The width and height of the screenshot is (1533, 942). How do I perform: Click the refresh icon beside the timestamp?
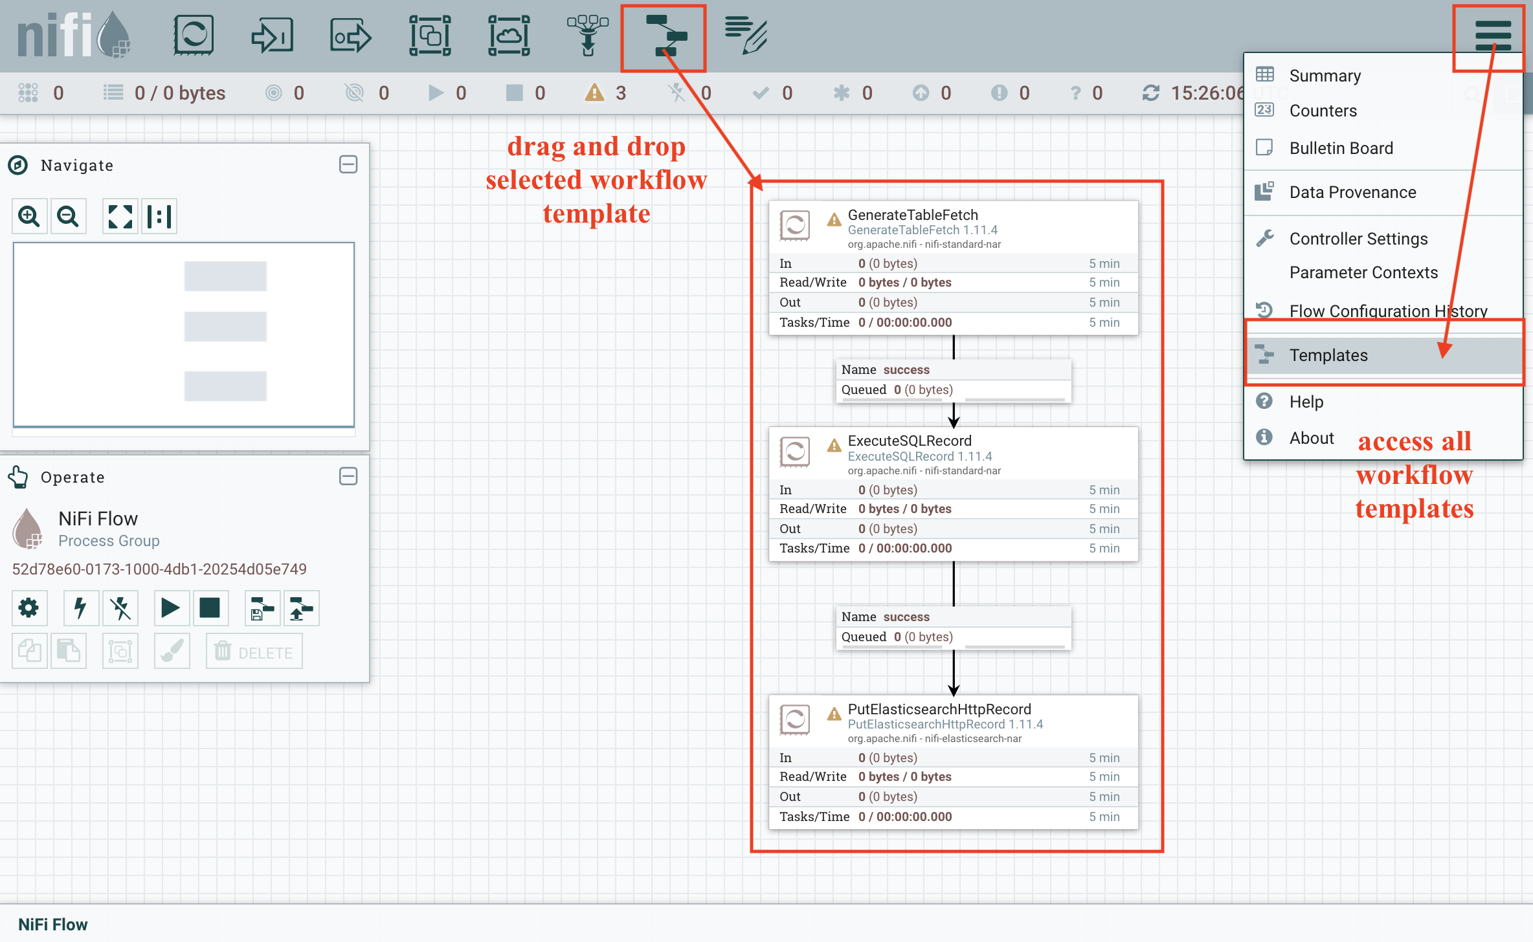[1151, 93]
